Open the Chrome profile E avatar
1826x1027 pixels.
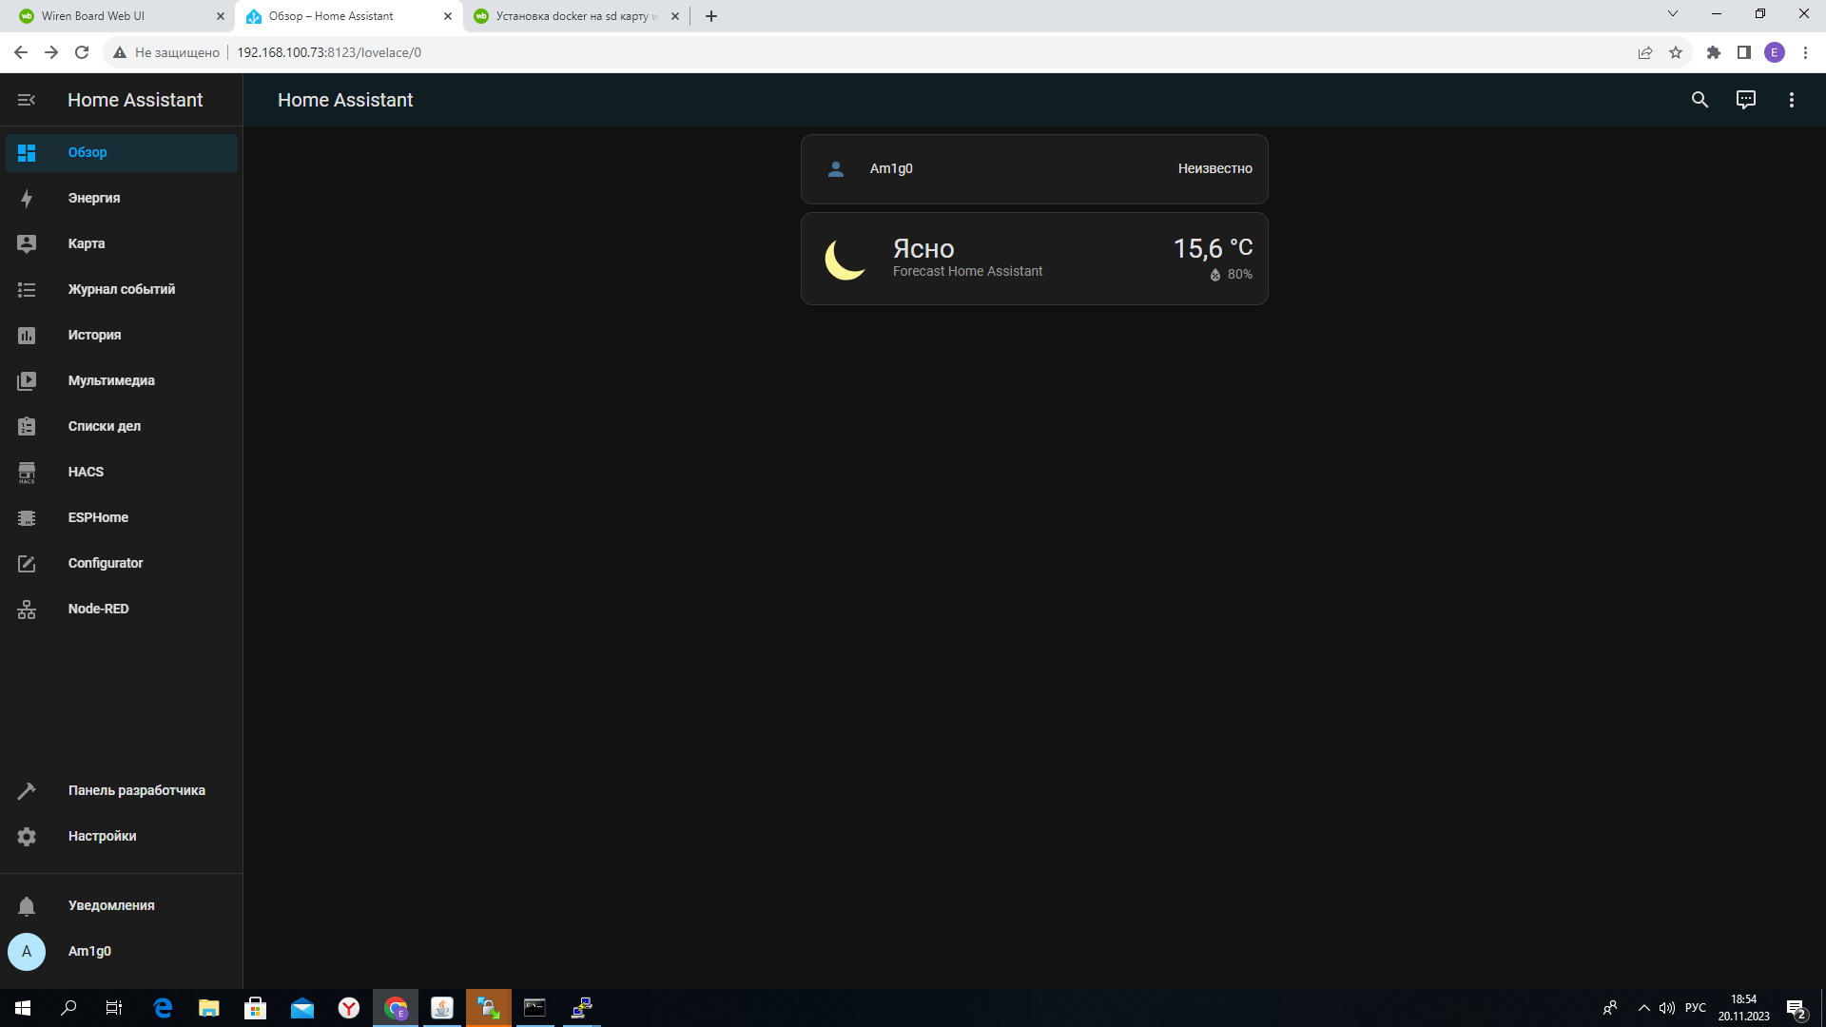(x=1775, y=52)
